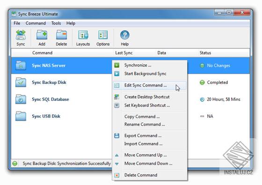Click the blue play icon beside Start Background Sync
Viewport: 262px width, 185px height.
pyautogui.click(x=117, y=74)
